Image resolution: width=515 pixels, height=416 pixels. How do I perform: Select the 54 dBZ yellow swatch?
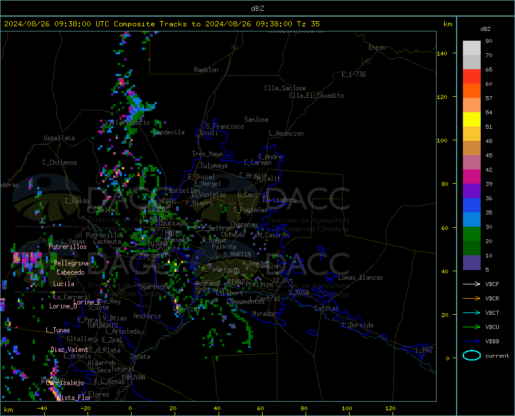(x=472, y=120)
